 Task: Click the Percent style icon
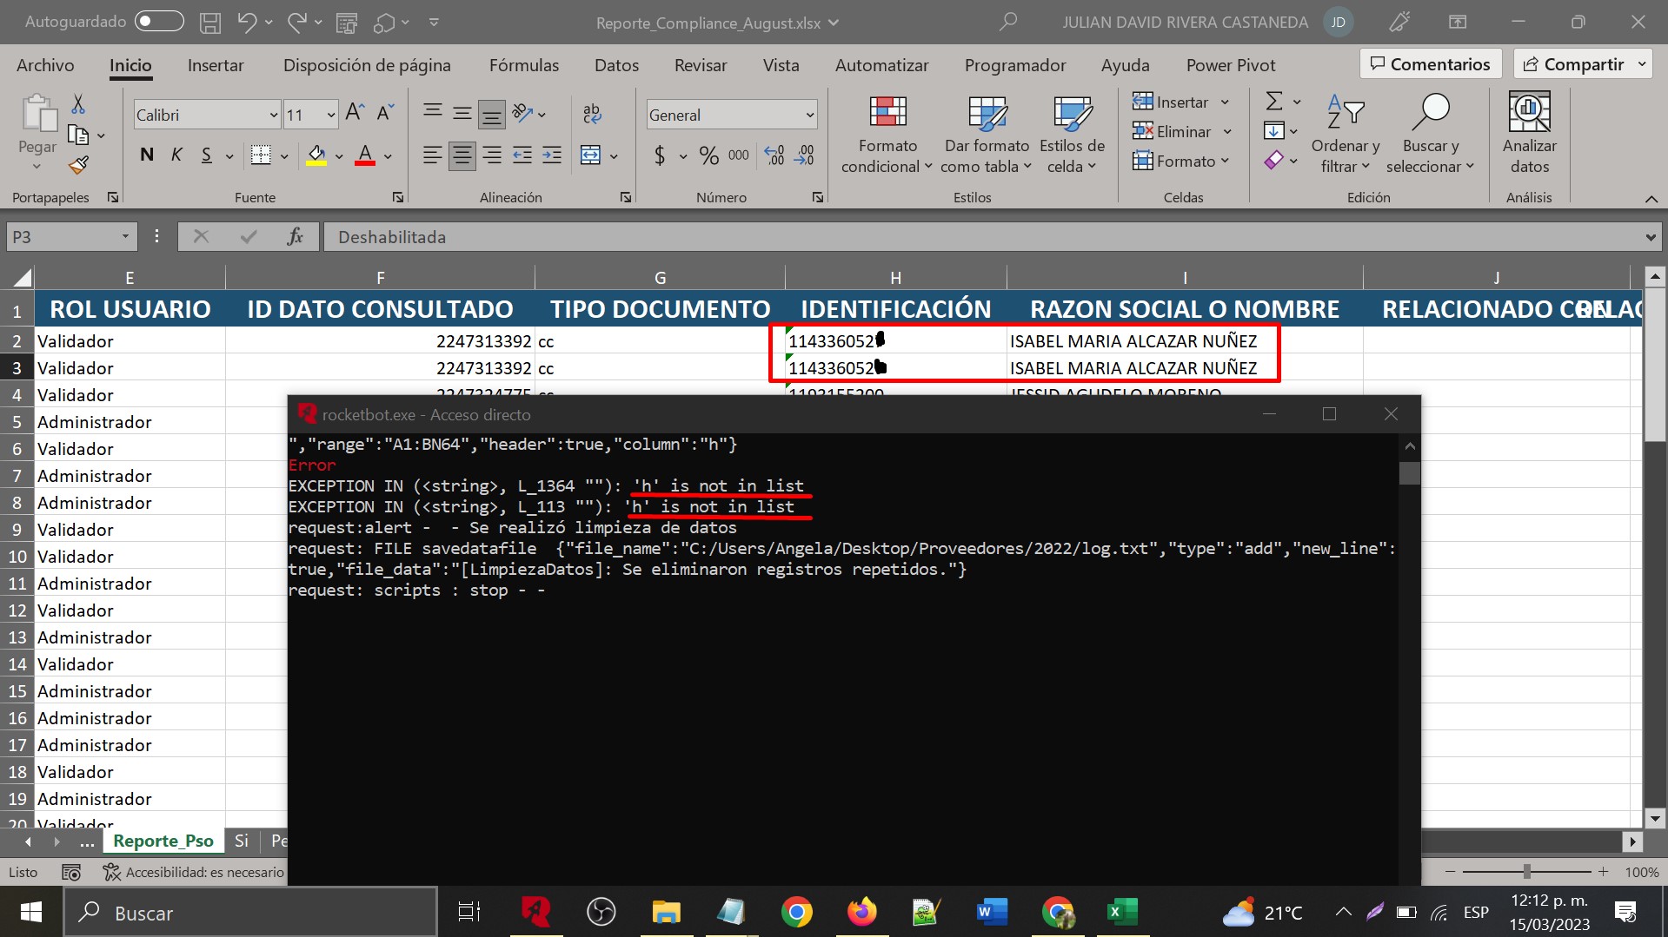[709, 155]
